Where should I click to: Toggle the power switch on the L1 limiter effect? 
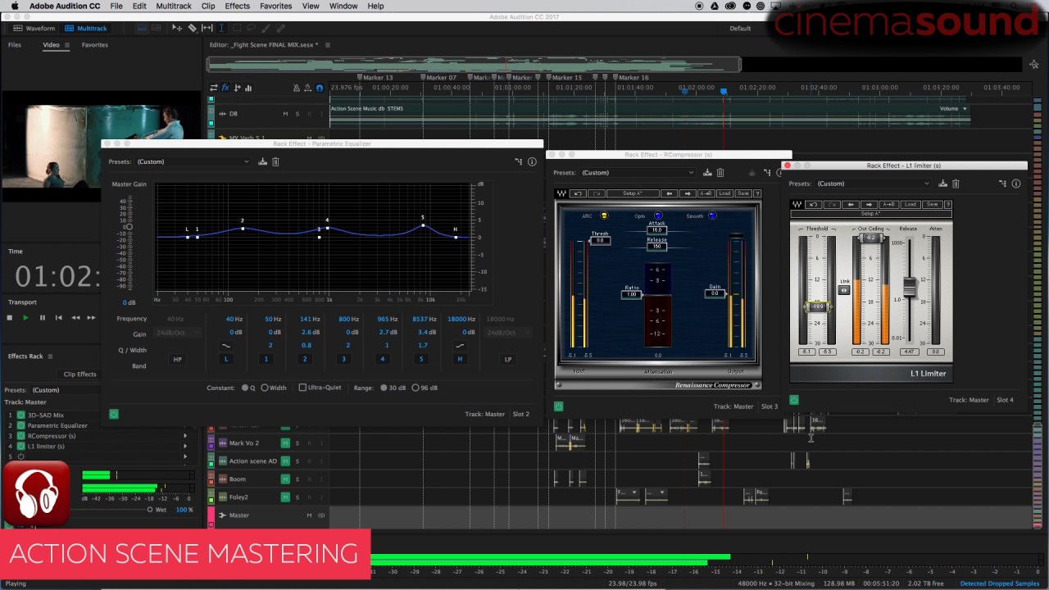(x=793, y=400)
